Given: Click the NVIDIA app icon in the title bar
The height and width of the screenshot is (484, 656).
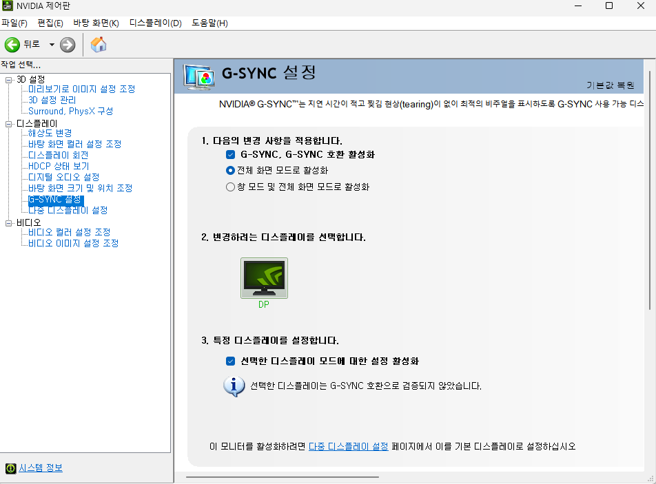Looking at the screenshot, I should tap(8, 6).
